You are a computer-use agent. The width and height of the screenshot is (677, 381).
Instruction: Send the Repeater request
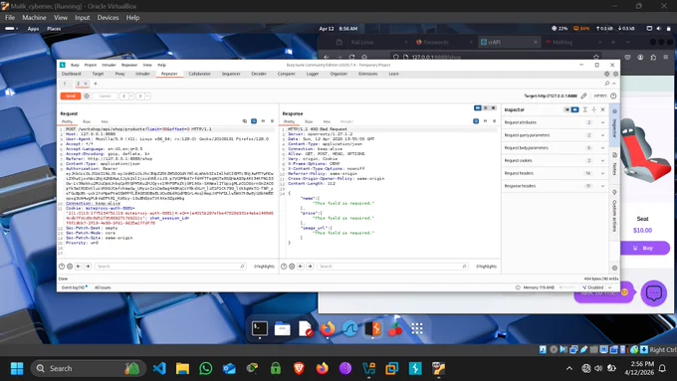click(x=71, y=95)
